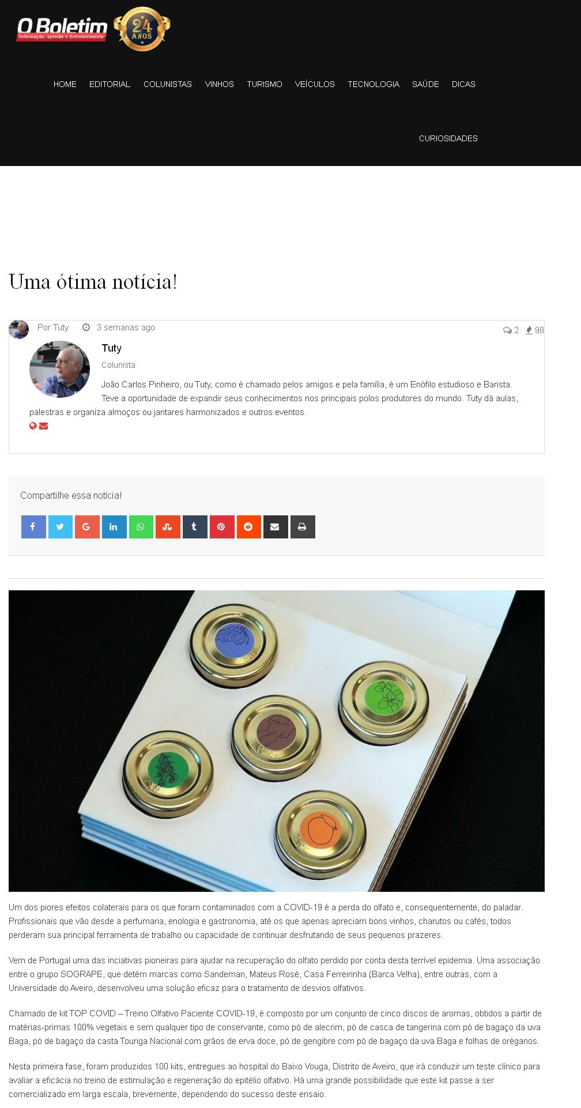Share the article on Tumblr

pyautogui.click(x=195, y=527)
